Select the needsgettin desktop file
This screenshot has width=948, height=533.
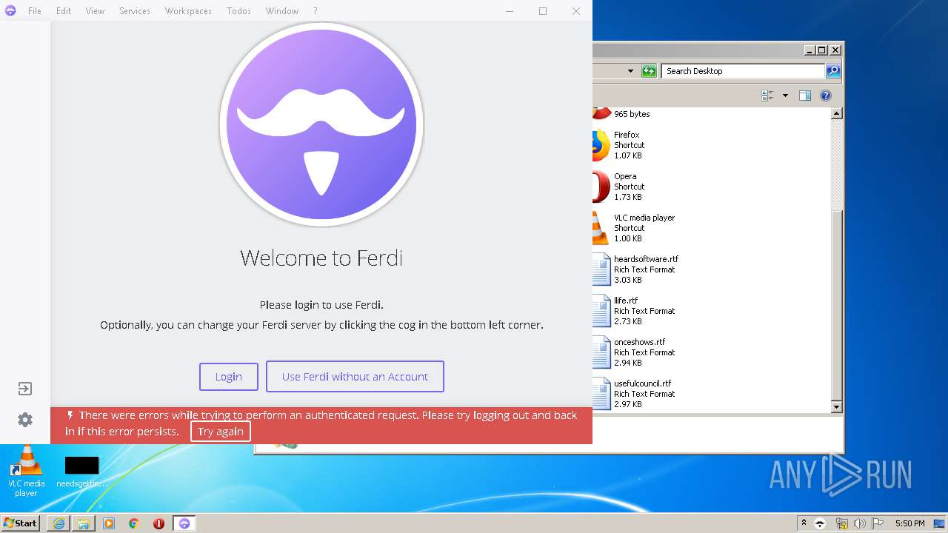click(81, 472)
